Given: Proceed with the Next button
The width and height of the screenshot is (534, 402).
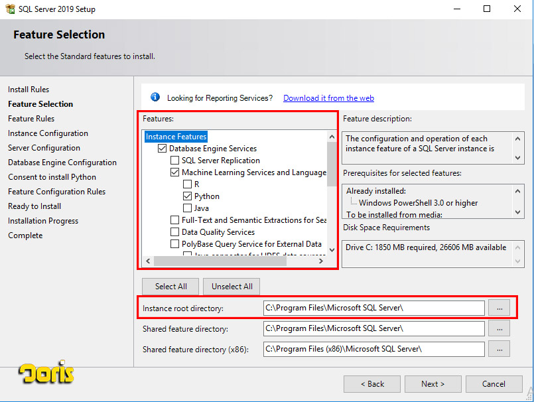Looking at the screenshot, I should coord(433,384).
